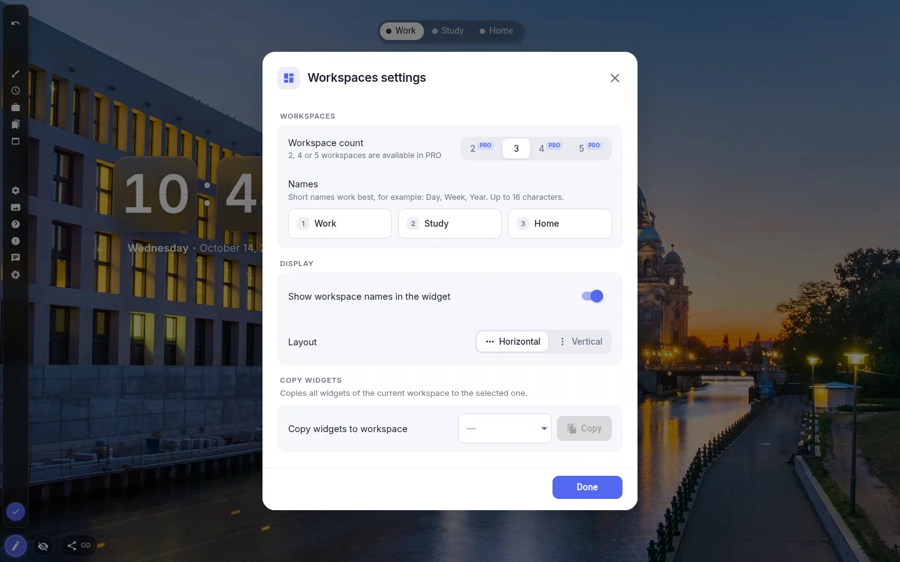Viewport: 900px width, 562px height.
Task: Click 'Copy widgets to workspace' label
Action: pos(347,429)
